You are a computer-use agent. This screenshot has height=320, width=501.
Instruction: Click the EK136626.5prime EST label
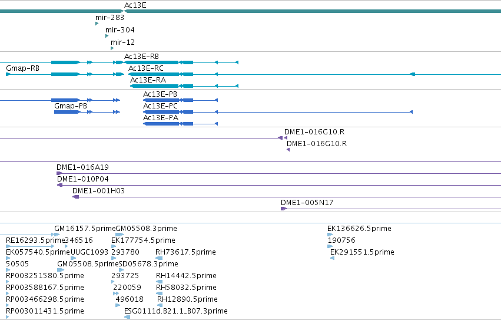[x=359, y=229]
